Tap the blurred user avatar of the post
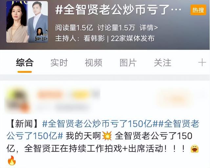Screen dimensions: 210x168 18,101
